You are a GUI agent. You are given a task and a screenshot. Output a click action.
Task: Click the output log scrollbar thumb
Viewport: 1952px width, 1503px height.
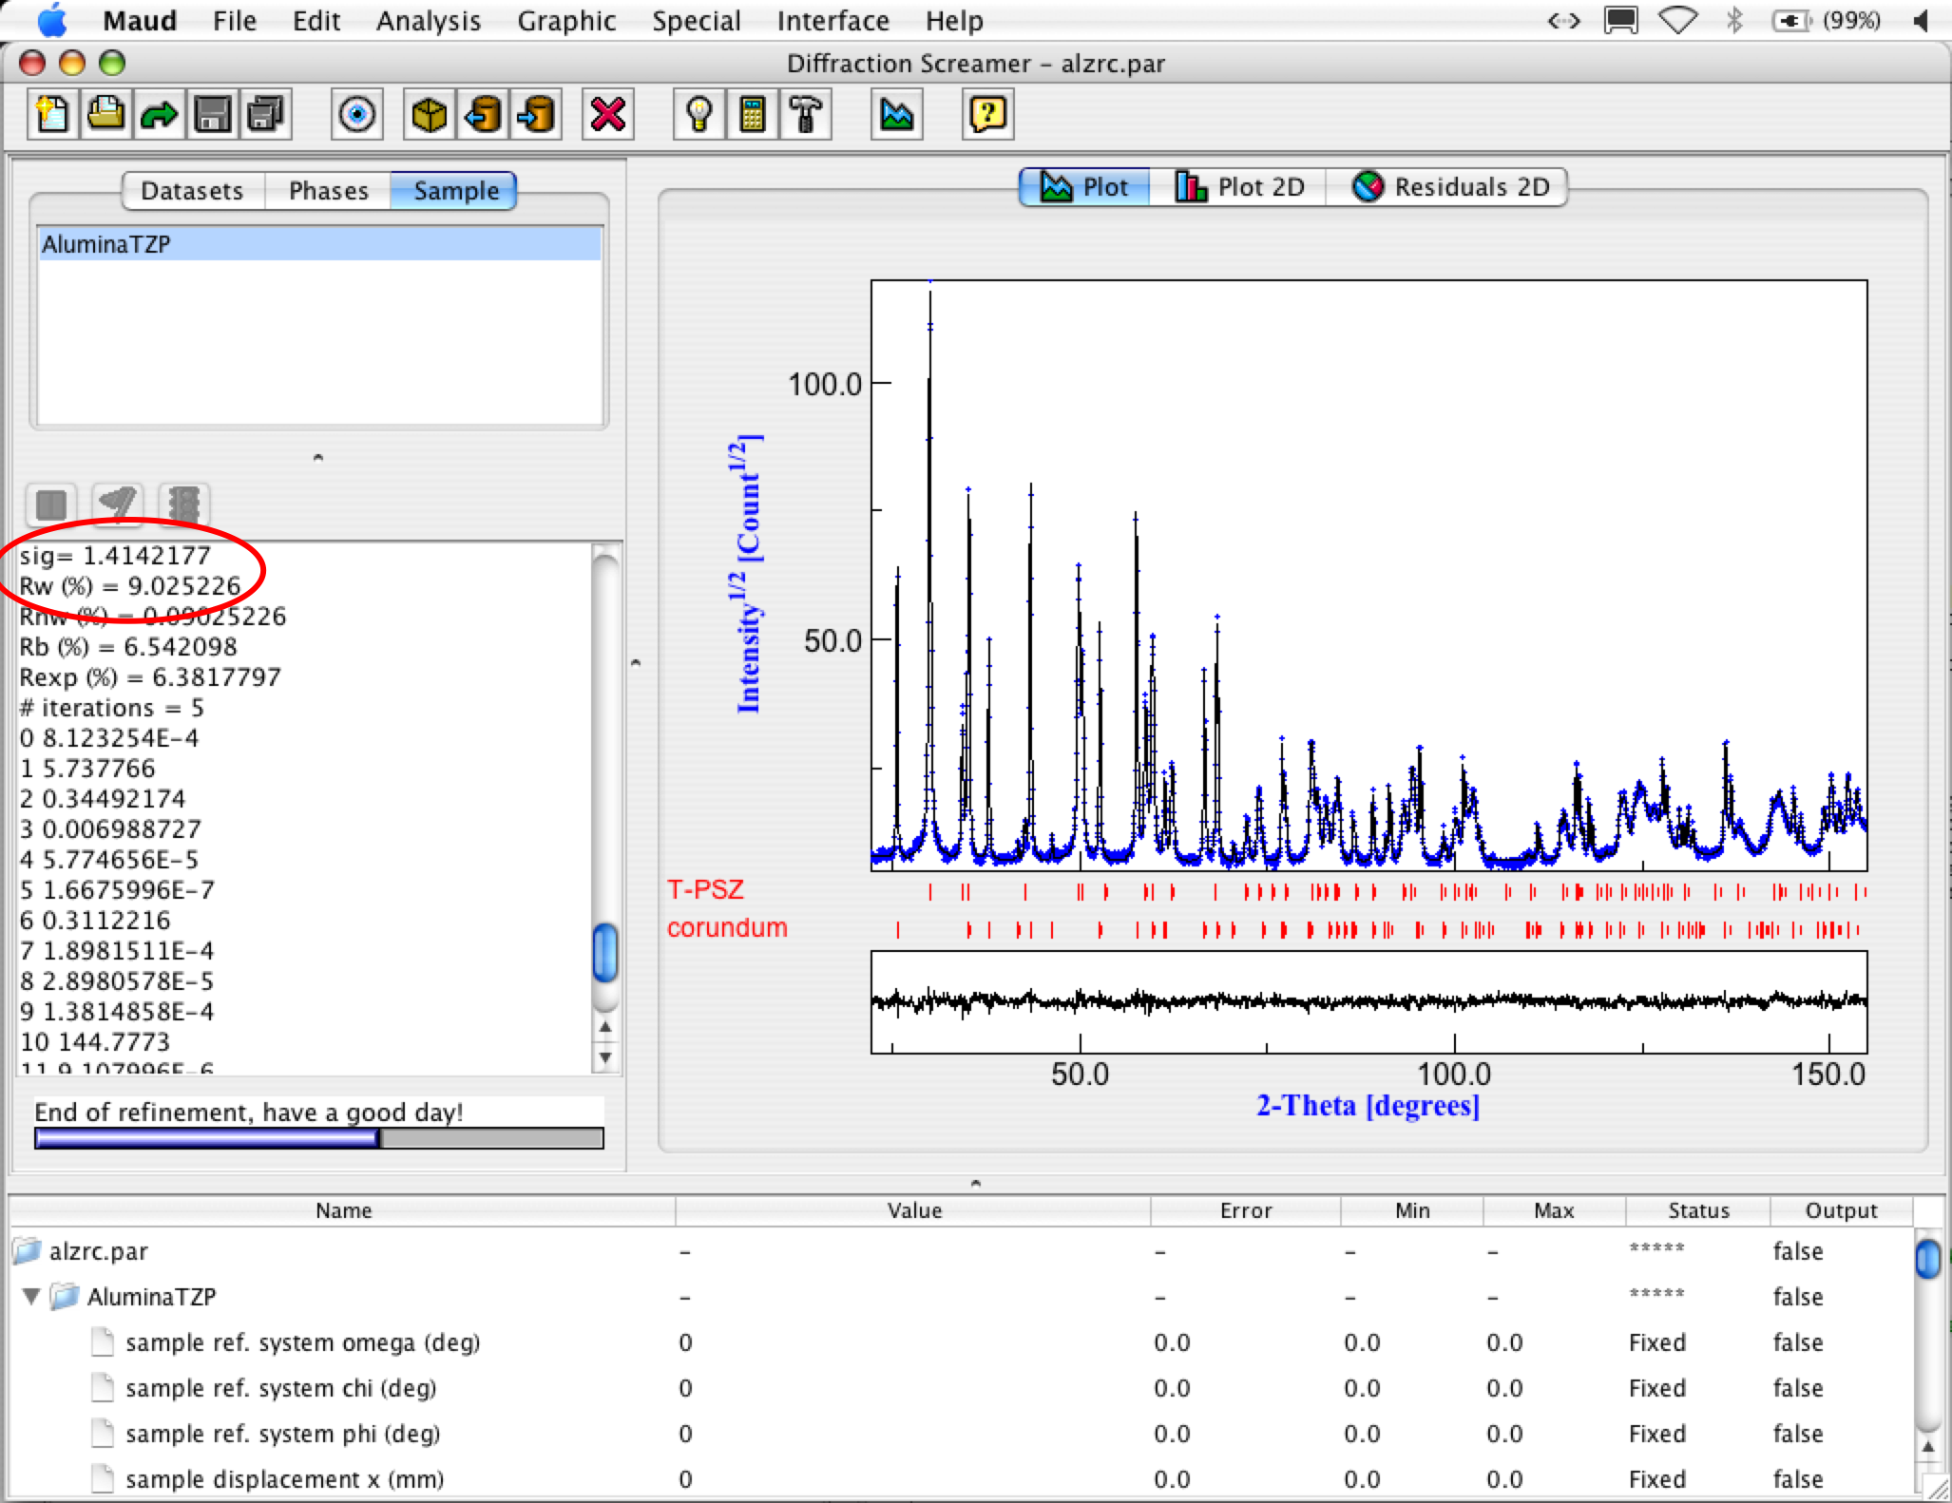coord(605,952)
